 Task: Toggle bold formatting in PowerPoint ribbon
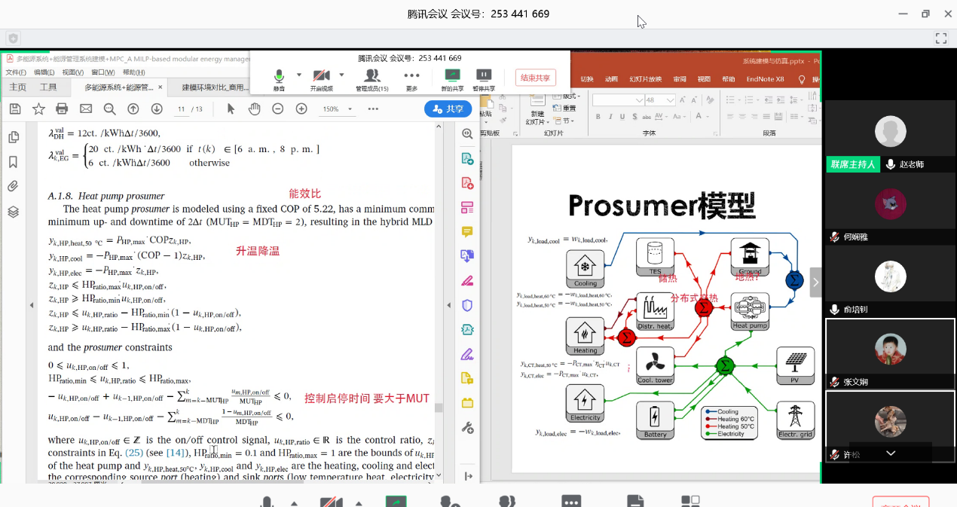click(x=598, y=117)
